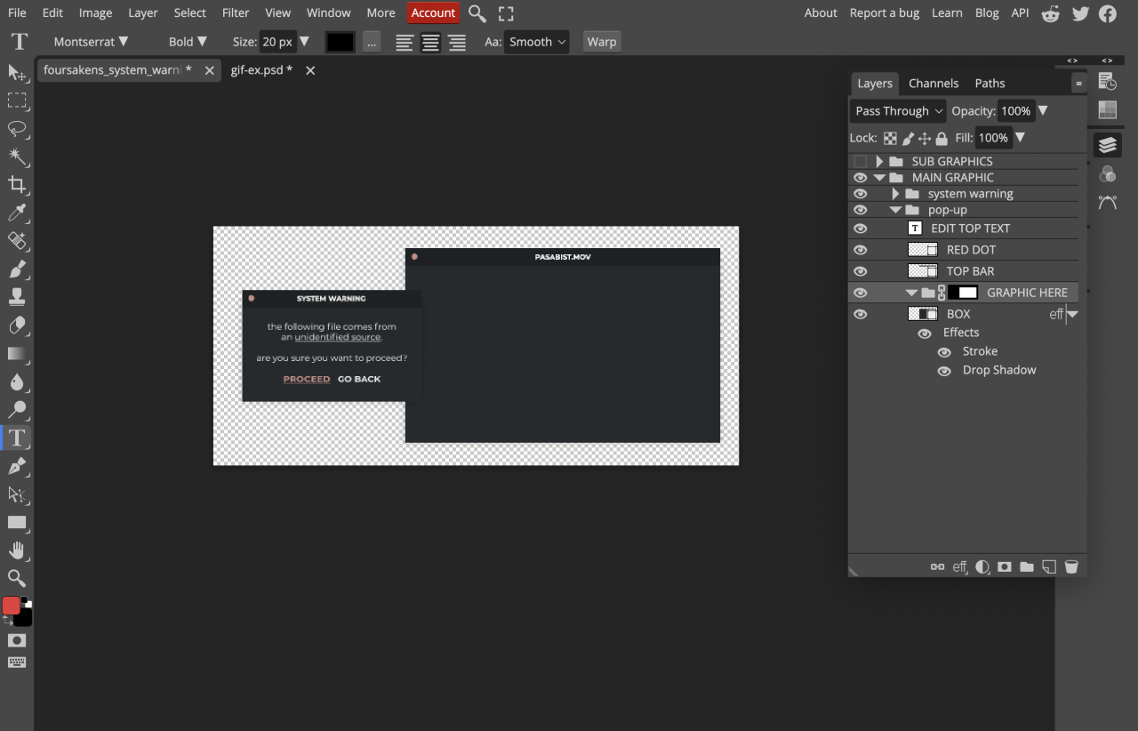Hide the Stroke effect
Screen dimensions: 1138x731
click(x=944, y=352)
